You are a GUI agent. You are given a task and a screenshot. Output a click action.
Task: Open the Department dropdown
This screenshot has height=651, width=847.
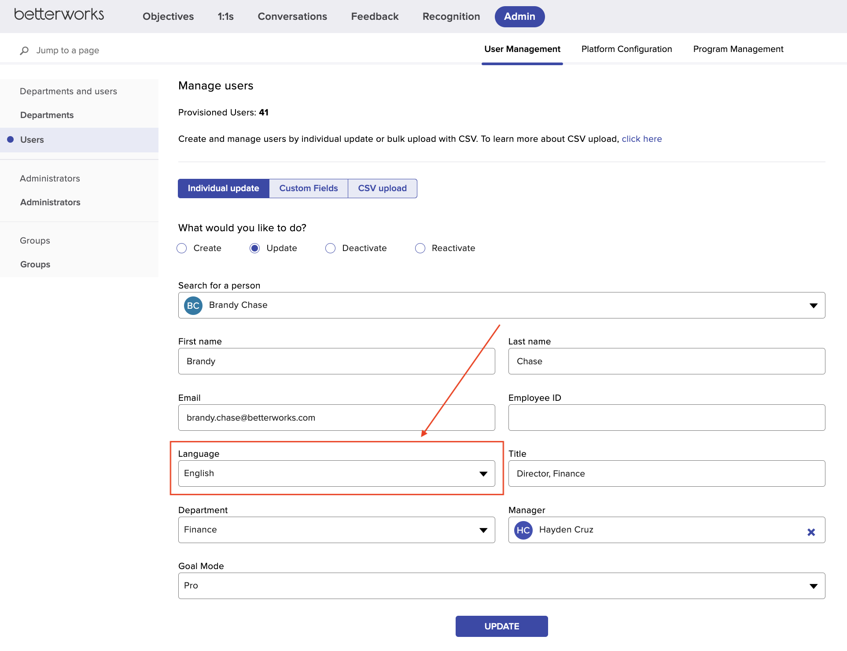point(483,530)
